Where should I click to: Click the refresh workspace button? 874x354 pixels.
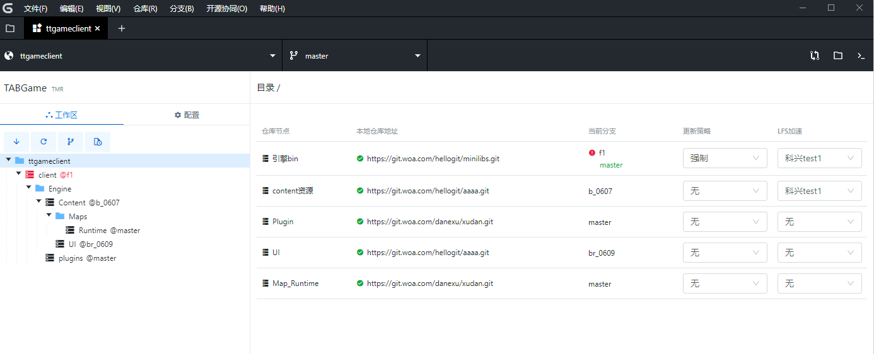pos(44,142)
